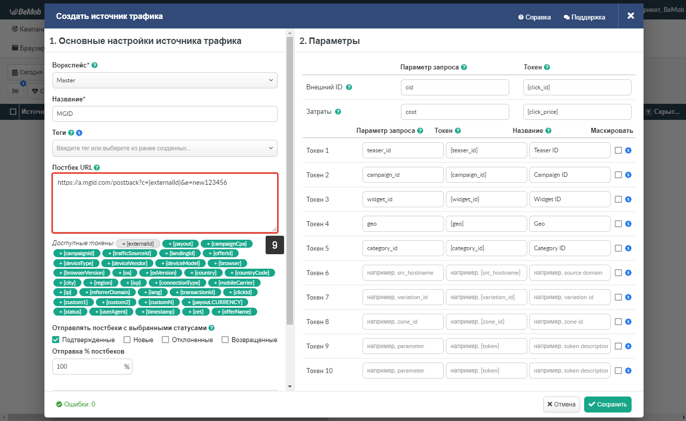Image resolution: width=686 pixels, height=421 pixels.
Task: Click the help icon next to Затраты
Action: coord(338,112)
